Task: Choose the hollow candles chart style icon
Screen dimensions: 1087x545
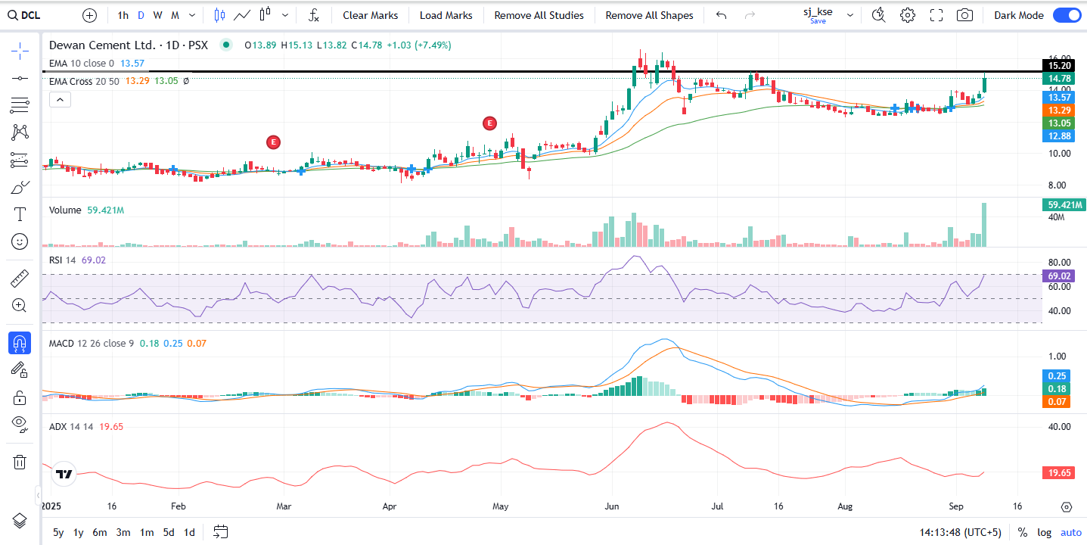Action: [265, 15]
